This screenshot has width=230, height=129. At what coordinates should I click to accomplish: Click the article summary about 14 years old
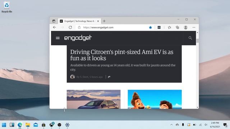tap(123, 67)
